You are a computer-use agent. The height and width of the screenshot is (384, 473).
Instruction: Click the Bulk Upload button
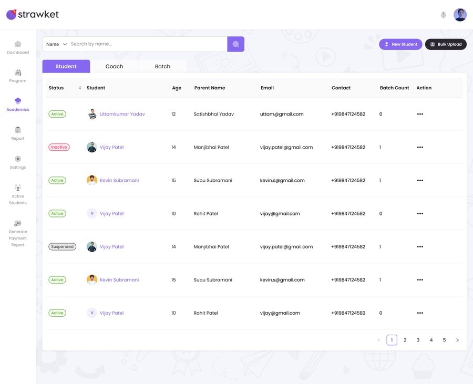(x=446, y=44)
